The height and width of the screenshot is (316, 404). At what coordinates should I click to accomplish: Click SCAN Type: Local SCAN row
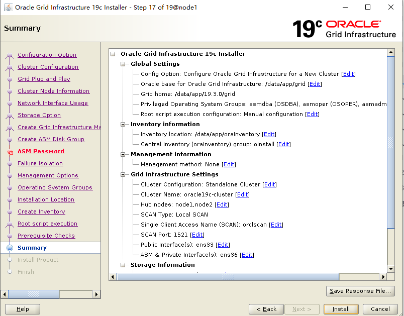[174, 215]
